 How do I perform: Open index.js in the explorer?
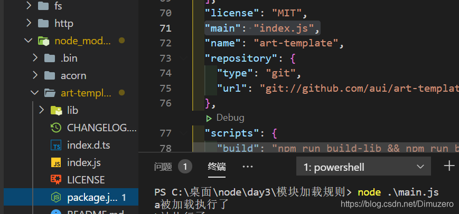point(84,162)
